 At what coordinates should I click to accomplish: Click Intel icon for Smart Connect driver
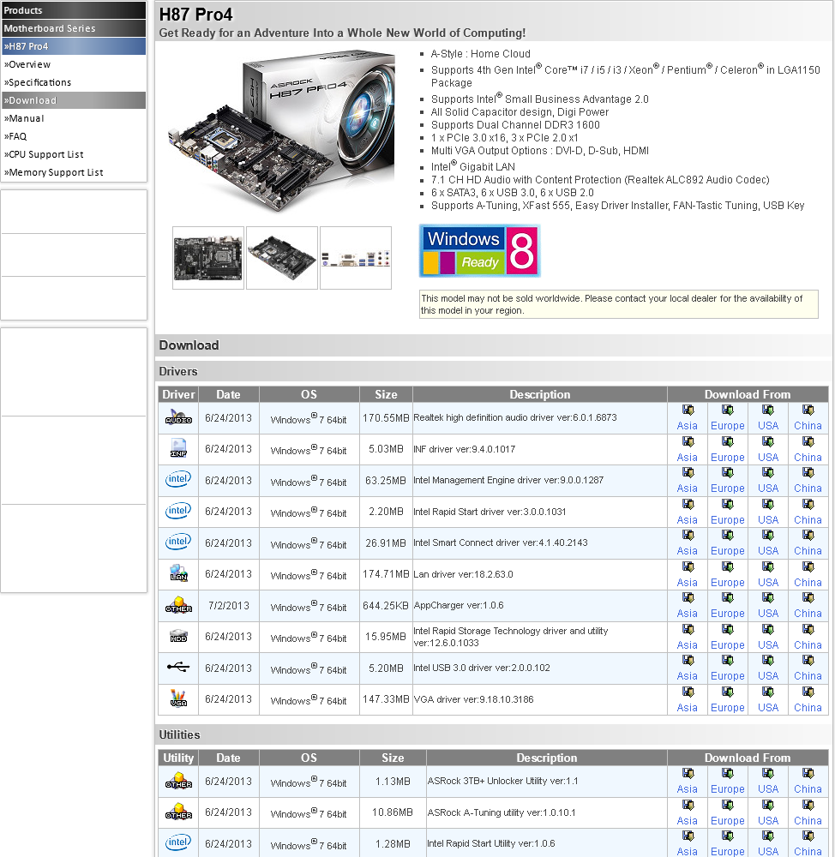(x=178, y=542)
